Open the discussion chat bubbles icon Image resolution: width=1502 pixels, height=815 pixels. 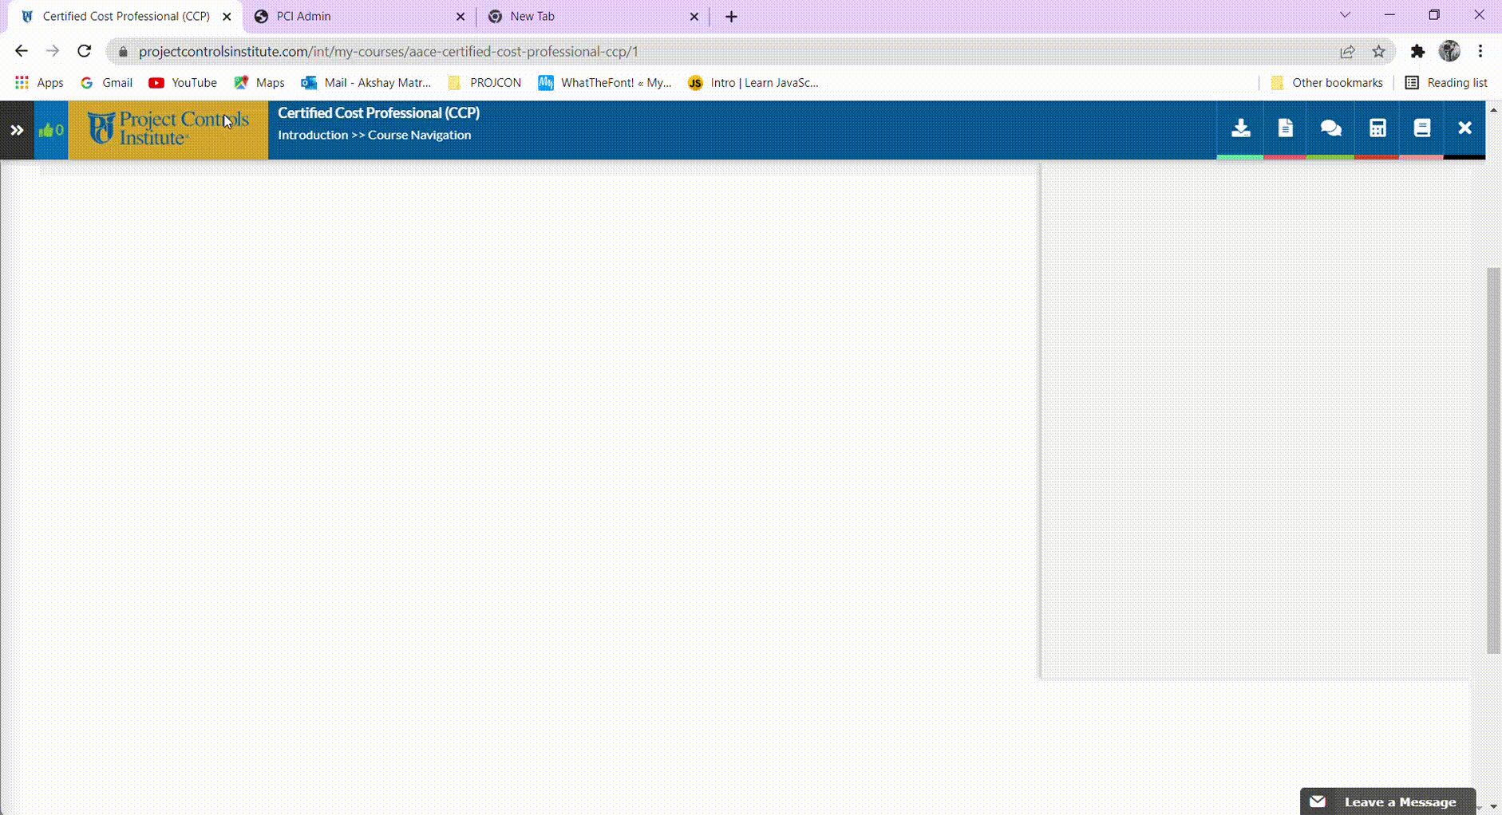pos(1330,128)
